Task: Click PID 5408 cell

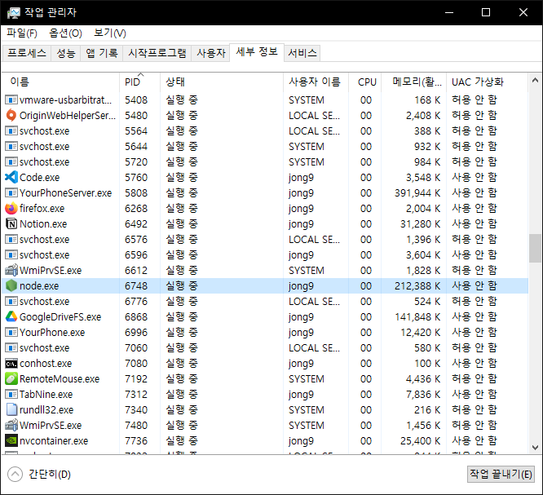Action: click(x=136, y=100)
